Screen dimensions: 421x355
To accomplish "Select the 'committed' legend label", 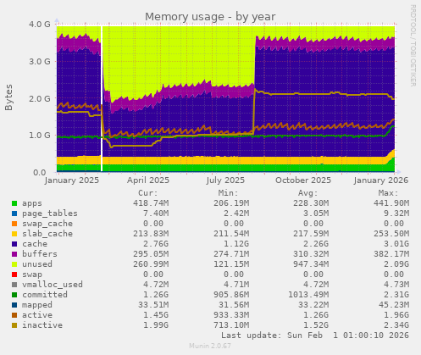I will [x=45, y=295].
